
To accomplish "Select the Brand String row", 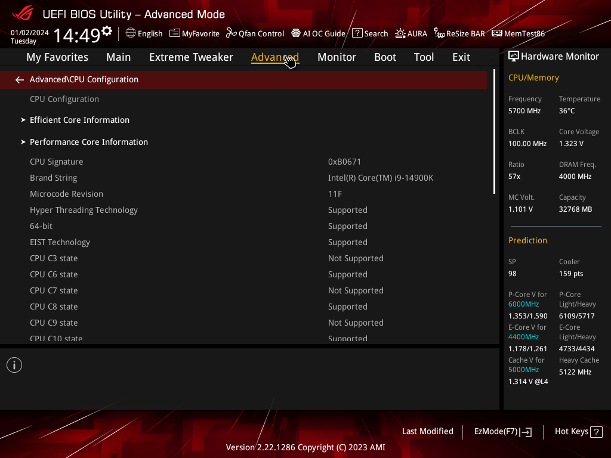I will click(x=243, y=178).
